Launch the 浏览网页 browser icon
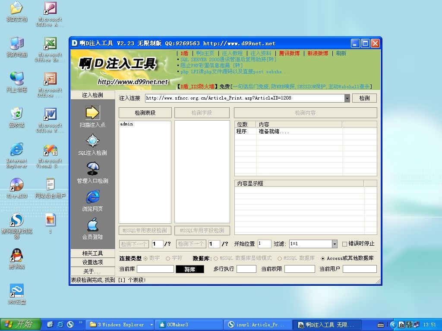Viewport: 442px width, 331px height. pos(92,197)
